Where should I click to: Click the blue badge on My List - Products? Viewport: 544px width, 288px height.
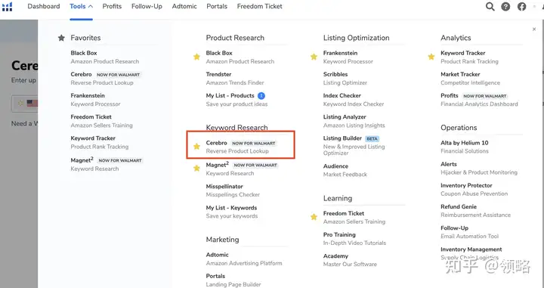pyautogui.click(x=261, y=96)
